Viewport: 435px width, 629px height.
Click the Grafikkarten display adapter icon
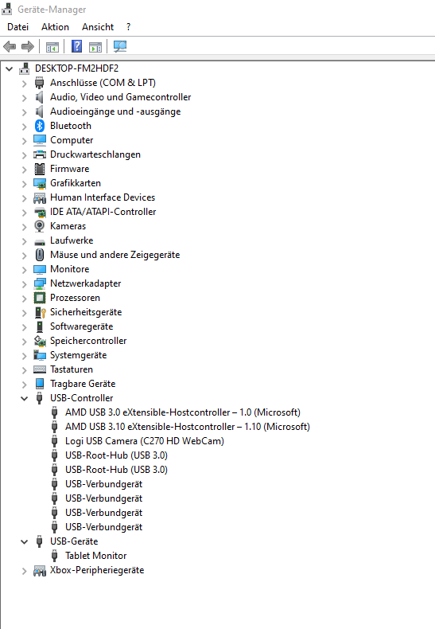click(x=40, y=183)
